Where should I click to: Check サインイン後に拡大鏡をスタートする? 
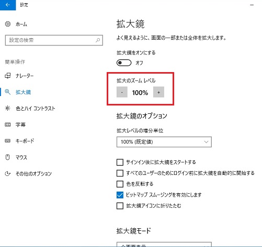(120, 162)
